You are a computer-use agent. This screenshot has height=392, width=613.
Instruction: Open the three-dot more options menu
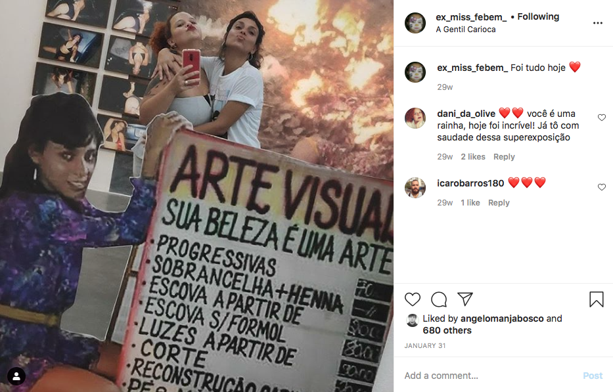(x=598, y=23)
